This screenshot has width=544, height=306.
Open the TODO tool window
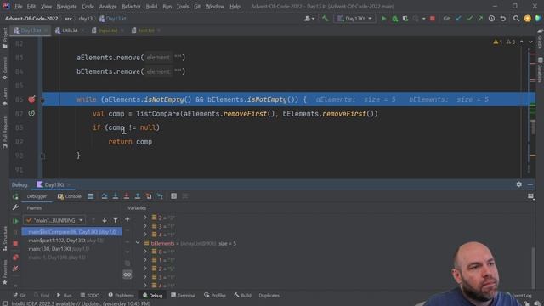90,295
